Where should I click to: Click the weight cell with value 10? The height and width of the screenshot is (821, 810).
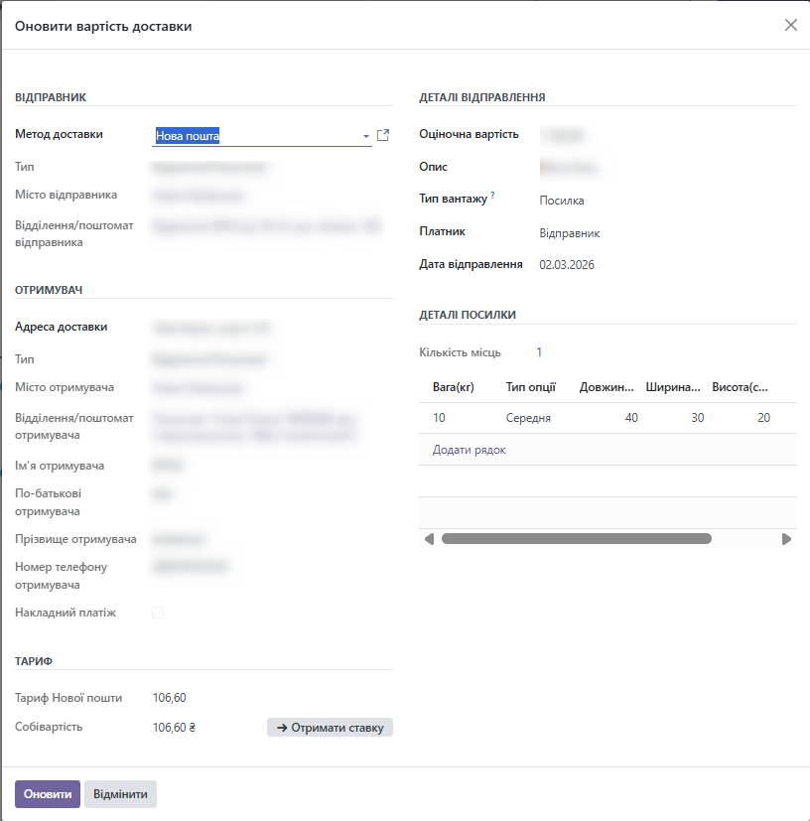point(439,418)
